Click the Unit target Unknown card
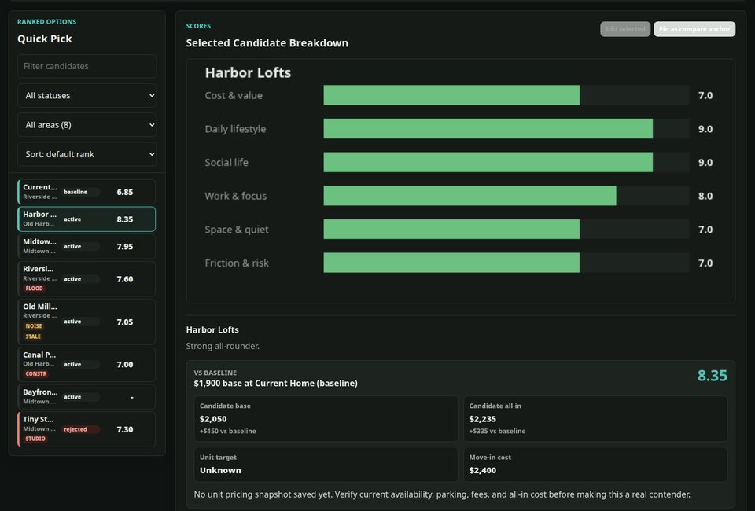 coord(326,465)
